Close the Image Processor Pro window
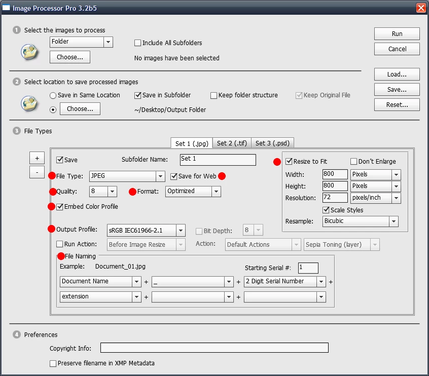The height and width of the screenshot is (376, 429). [421, 8]
